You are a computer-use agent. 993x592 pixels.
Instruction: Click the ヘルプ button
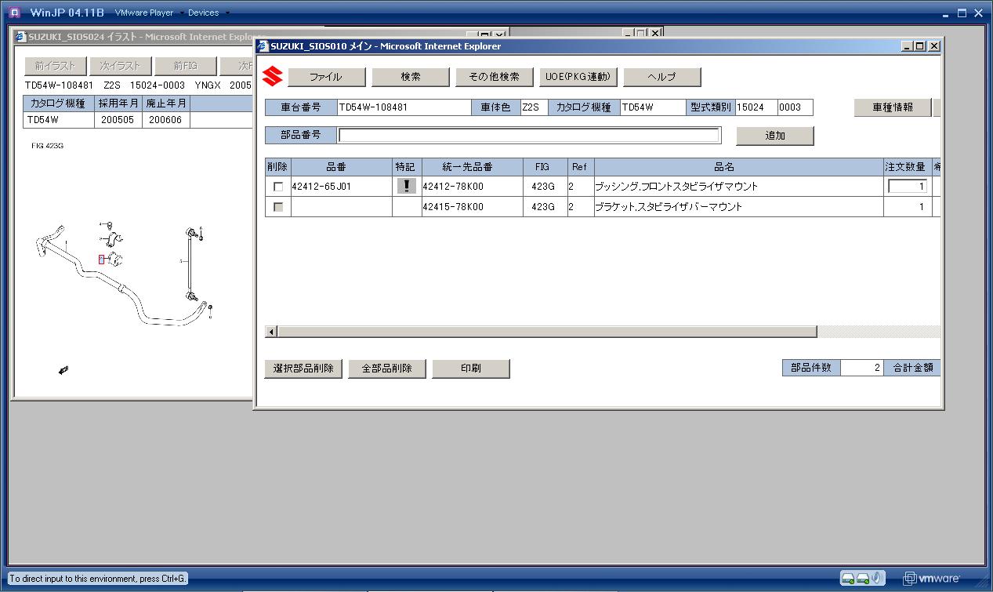pos(661,77)
